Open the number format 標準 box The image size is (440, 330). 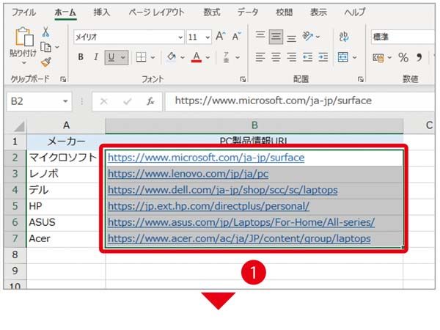pos(403,37)
